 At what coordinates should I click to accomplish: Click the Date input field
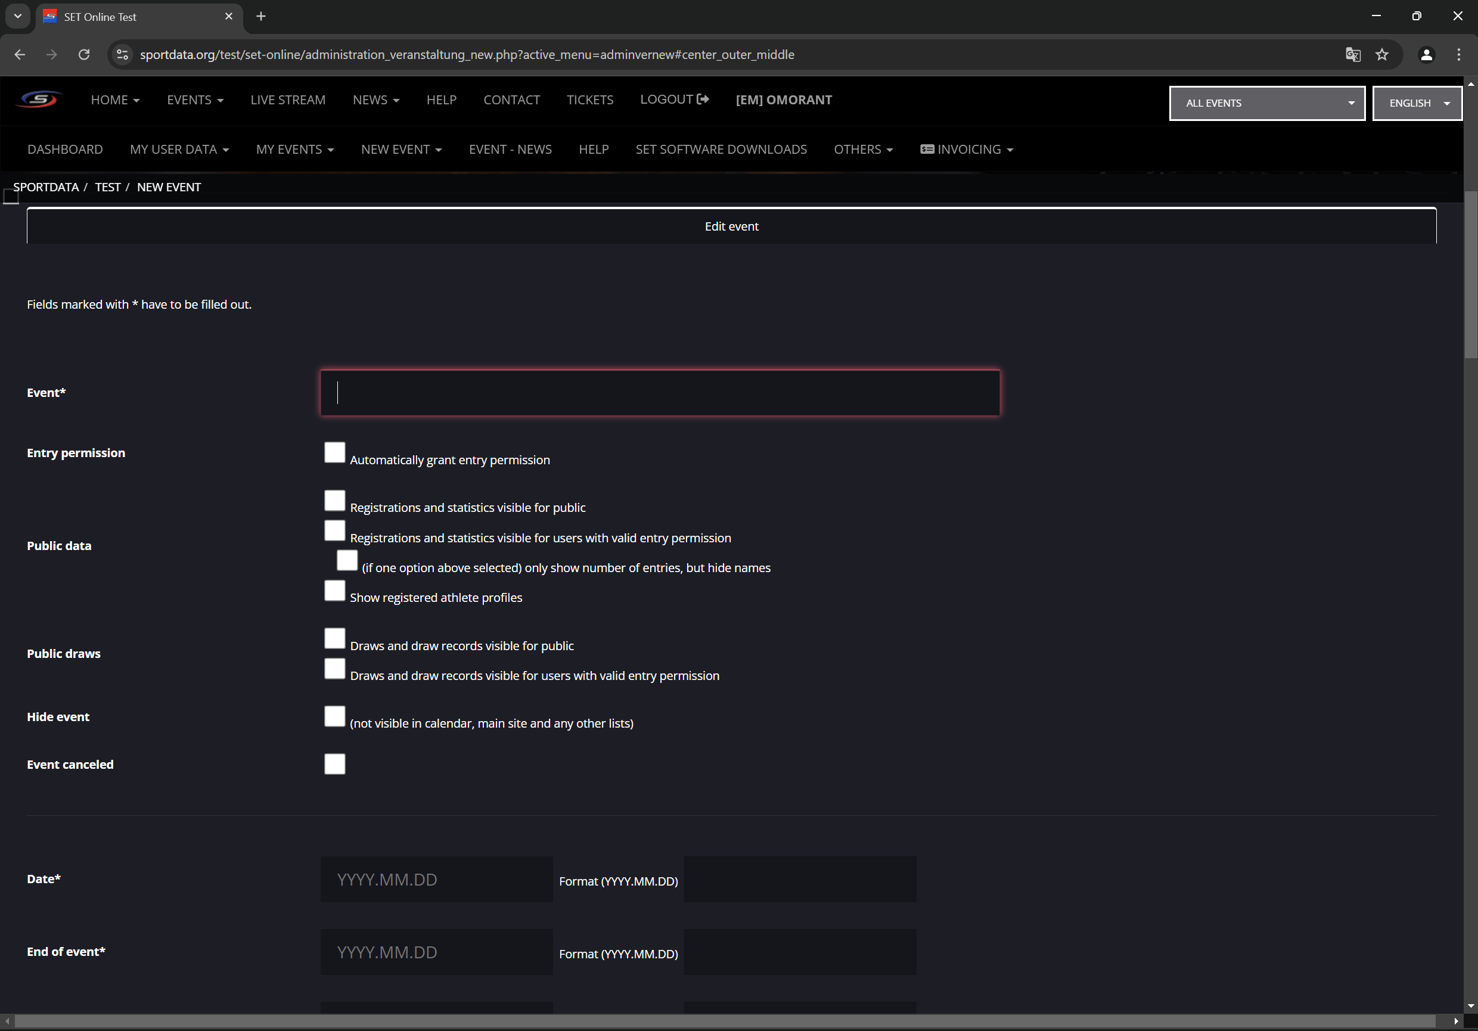tap(436, 879)
